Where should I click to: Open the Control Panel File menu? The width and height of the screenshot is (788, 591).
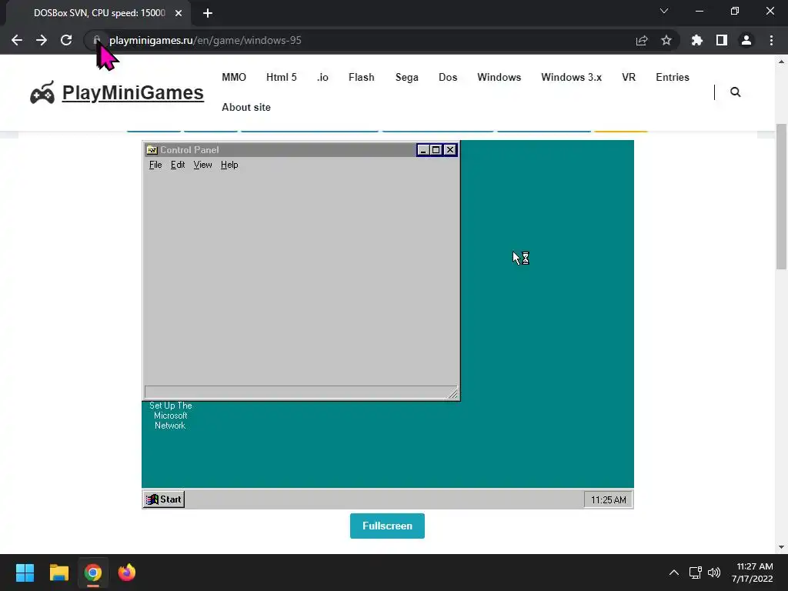(155, 165)
